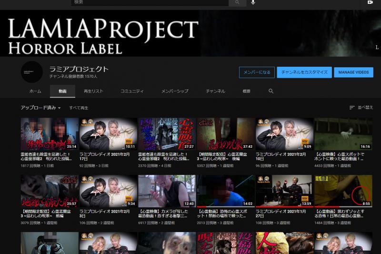Open the 14:02 video thumbnail
Image resolution: width=381 pixels, height=254 pixels.
point(226,191)
